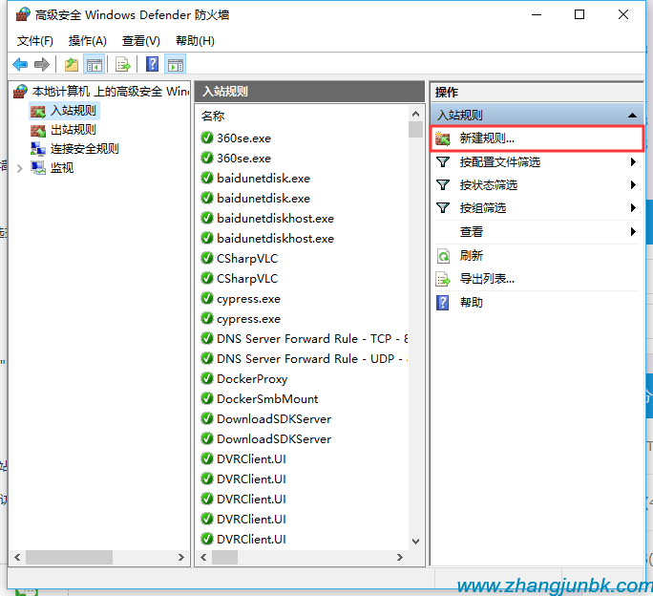653x596 pixels.
Task: Select the first baidunetdisk.exe rule
Action: tap(263, 179)
